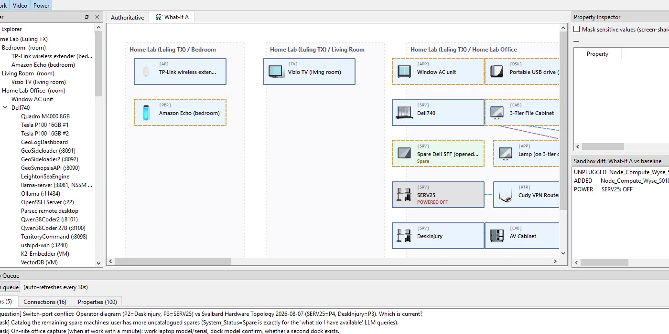Select the Vizio TV (living room) icon
The width and height of the screenshot is (669, 334).
(x=276, y=72)
